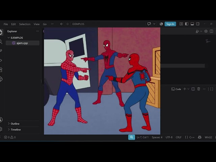Click the zoom magnifier status bar icon
Image resolution: width=216 pixels, height=162 pixels.
[132, 137]
